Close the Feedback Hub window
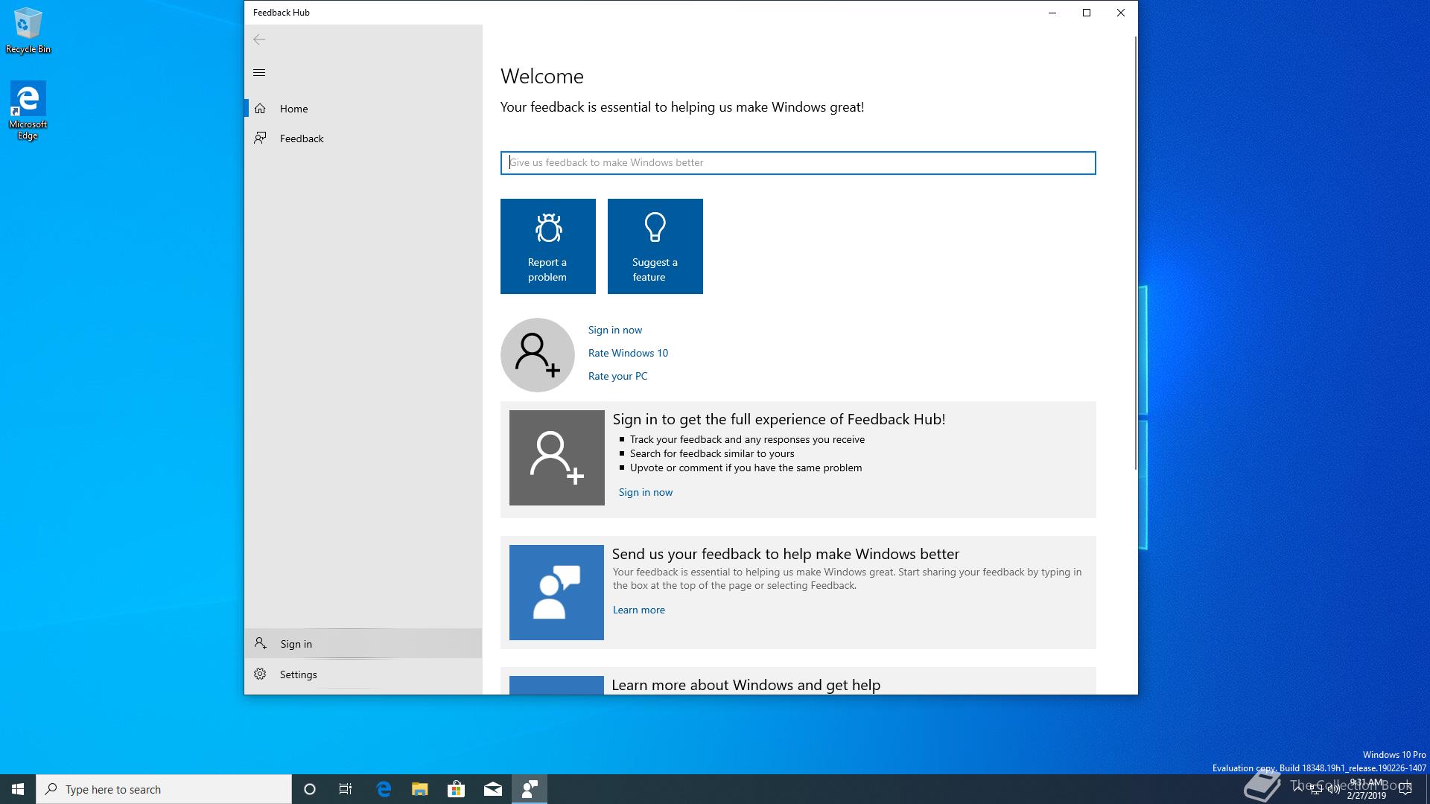The image size is (1430, 804). click(x=1121, y=13)
